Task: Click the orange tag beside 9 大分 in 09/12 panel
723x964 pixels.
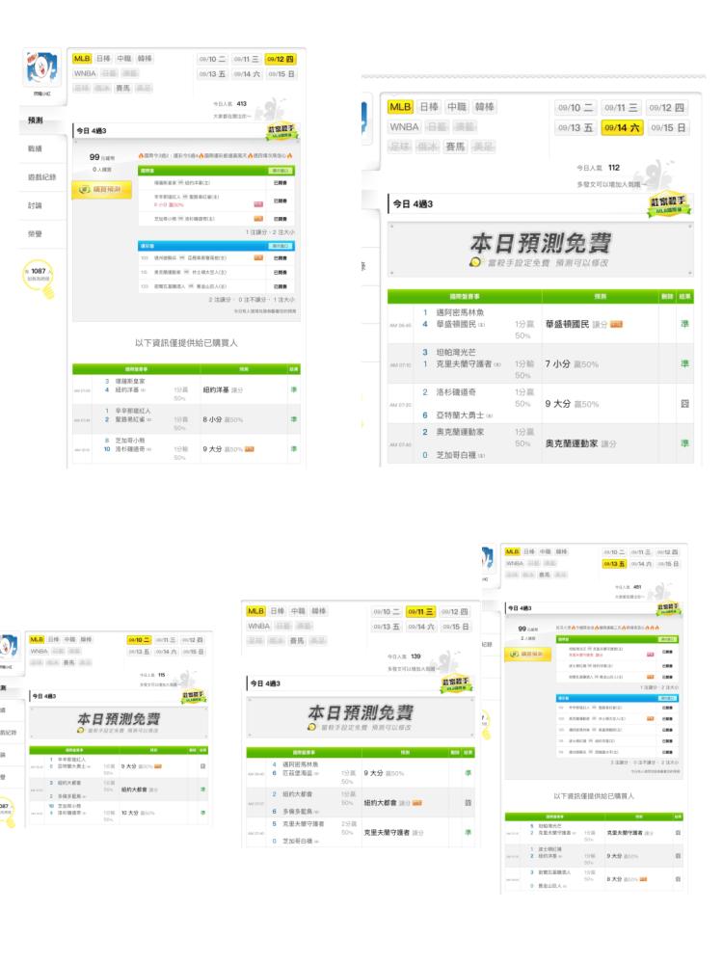Action: (249, 449)
